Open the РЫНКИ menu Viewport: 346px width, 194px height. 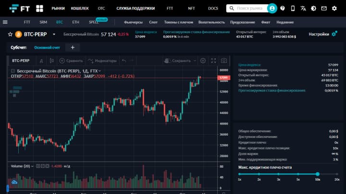pyautogui.click(x=58, y=8)
